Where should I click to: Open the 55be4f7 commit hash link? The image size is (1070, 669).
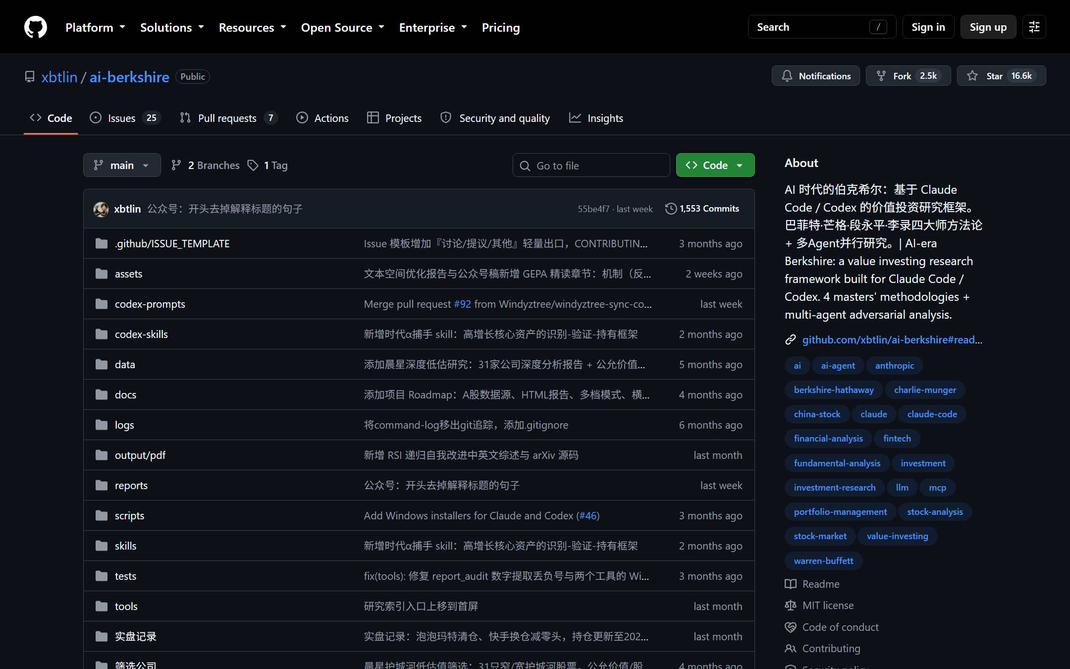pos(593,209)
